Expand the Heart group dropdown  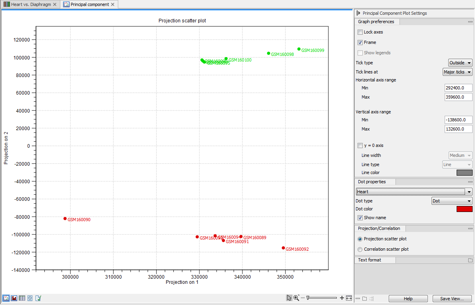414,192
